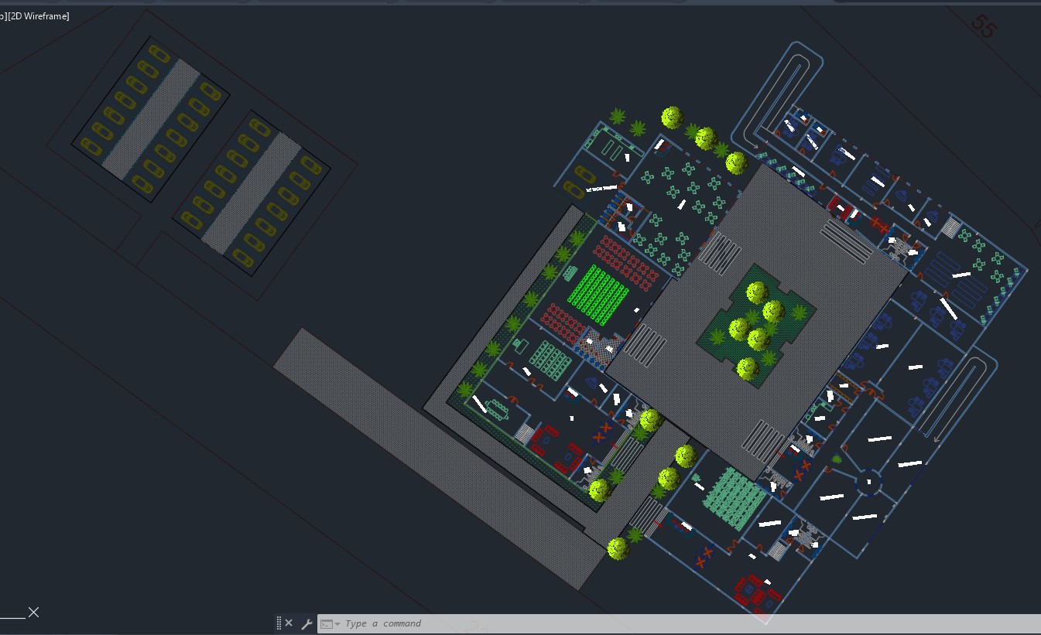
Task: Grab the command line drag handle grip
Action: tap(279, 623)
